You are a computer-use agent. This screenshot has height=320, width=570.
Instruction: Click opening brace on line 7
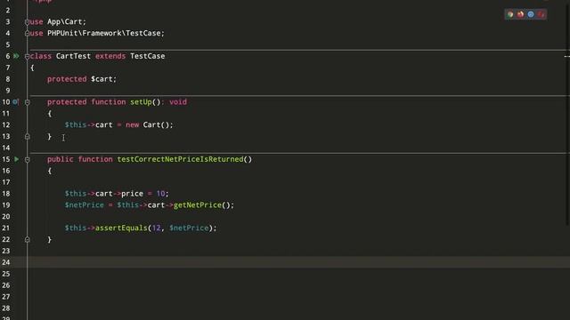point(32,68)
